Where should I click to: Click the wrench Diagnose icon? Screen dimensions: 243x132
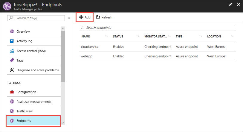pyautogui.click(x=12, y=70)
